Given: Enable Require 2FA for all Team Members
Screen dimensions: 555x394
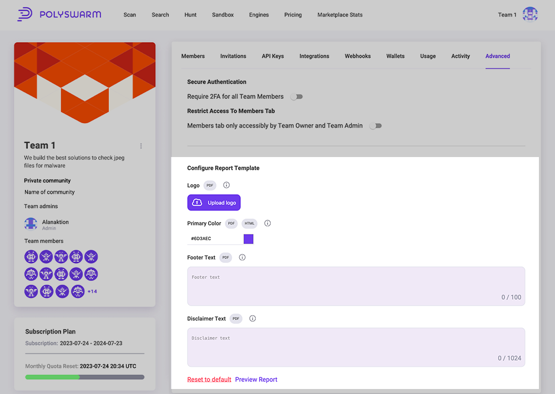Looking at the screenshot, I should [297, 97].
